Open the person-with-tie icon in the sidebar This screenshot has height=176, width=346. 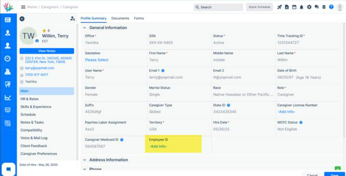[x=8, y=33]
